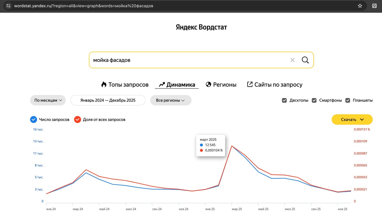Image resolution: width=382 pixels, height=219 pixels.
Task: Switch to the Динамика tab
Action: [x=177, y=85]
